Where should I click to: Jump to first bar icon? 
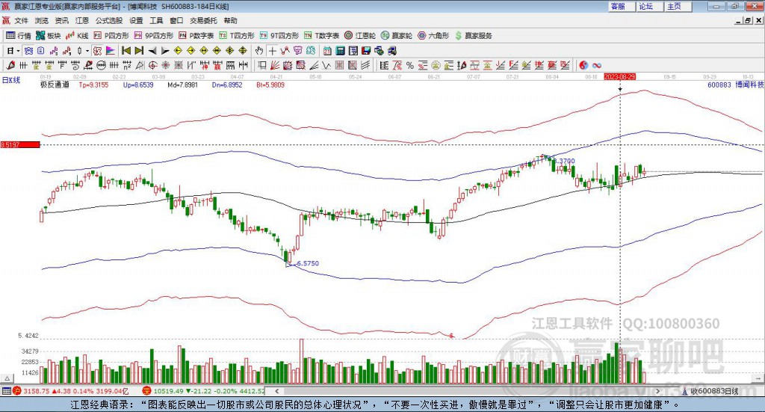click(126, 51)
